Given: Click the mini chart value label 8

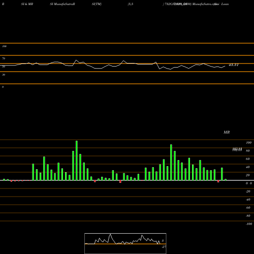Looking at the screenshot, I should click(x=163, y=241).
